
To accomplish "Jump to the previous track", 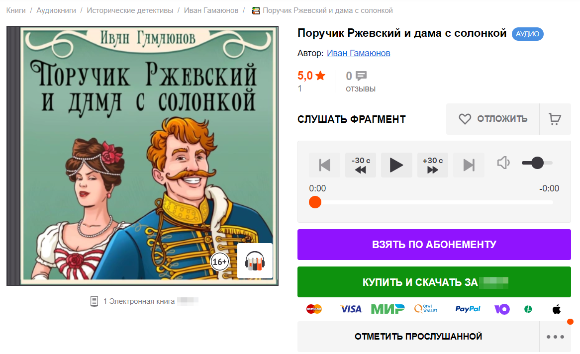I will tap(324, 165).
